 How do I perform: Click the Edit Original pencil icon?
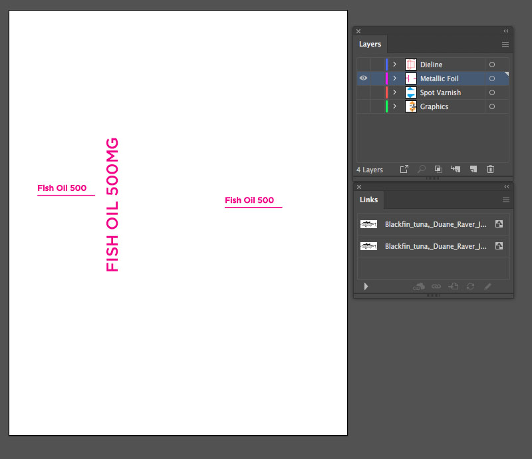[487, 286]
